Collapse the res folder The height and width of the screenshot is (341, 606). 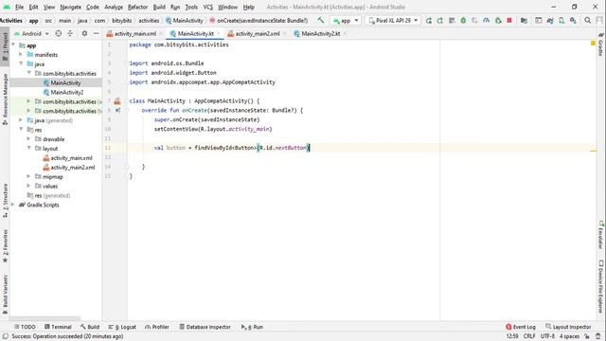21,130
